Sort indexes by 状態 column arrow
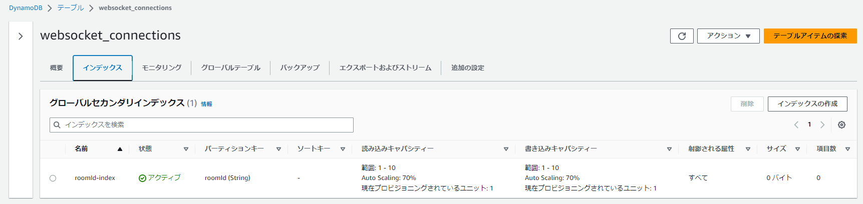Screen dimensions: 863x204 186,149
